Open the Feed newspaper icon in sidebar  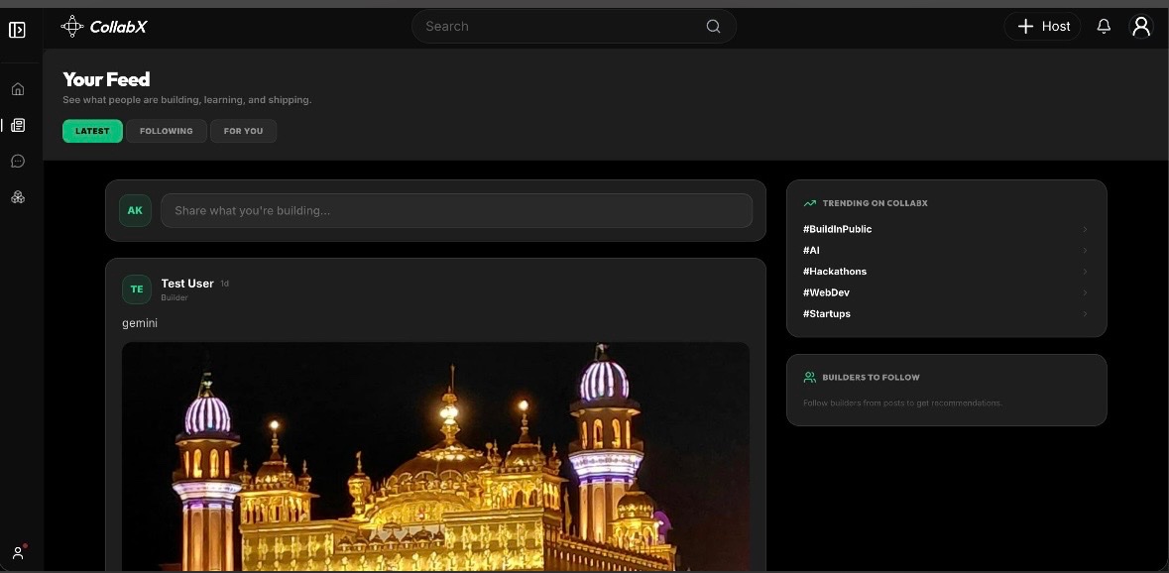[18, 125]
